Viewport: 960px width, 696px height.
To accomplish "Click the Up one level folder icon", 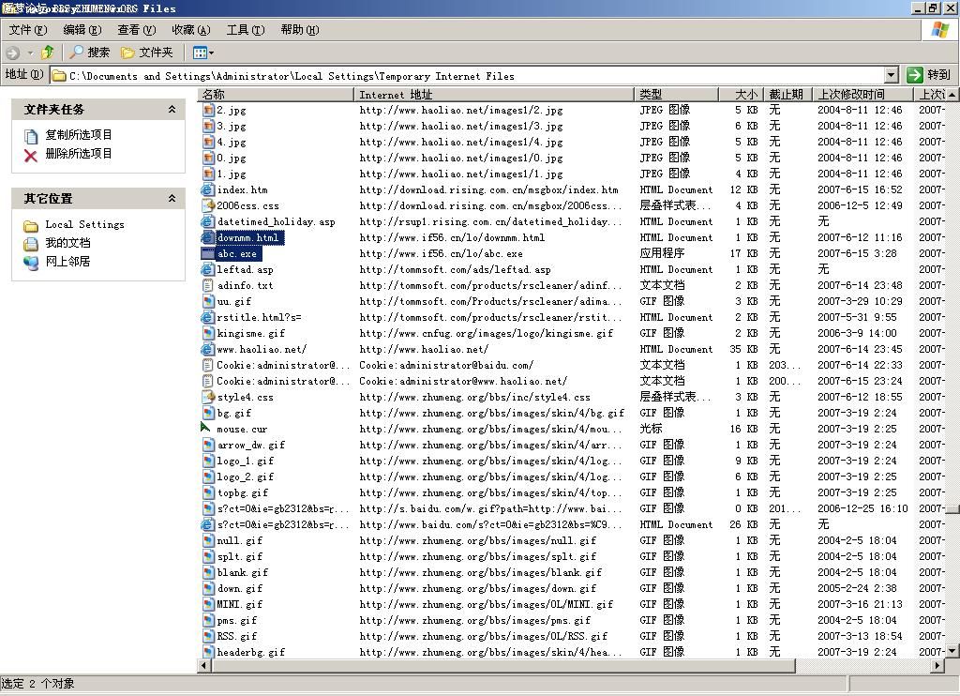I will coord(48,53).
